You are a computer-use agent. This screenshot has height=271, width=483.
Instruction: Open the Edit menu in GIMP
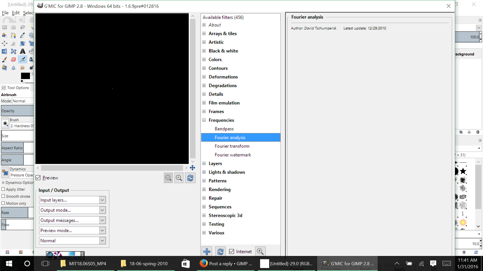point(16,13)
